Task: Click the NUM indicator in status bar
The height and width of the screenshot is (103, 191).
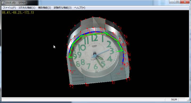Action: pos(174,100)
